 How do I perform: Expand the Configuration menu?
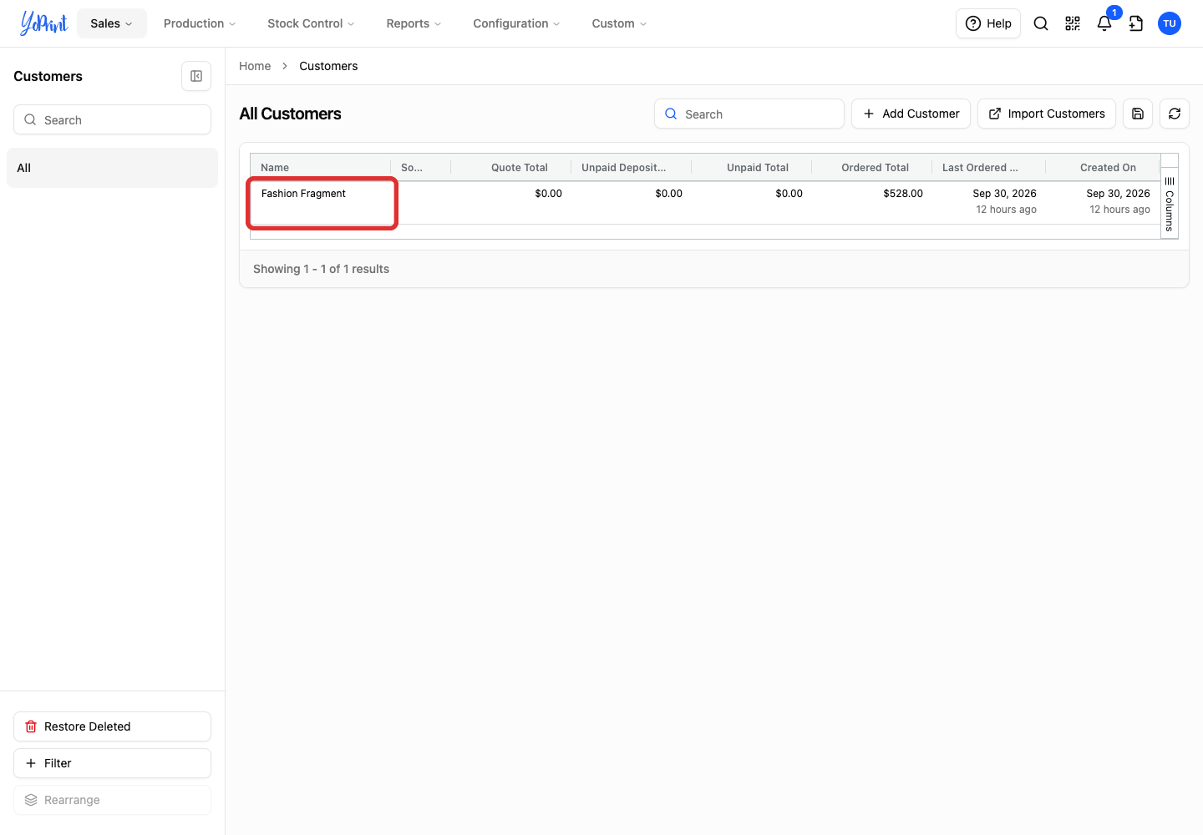click(516, 23)
